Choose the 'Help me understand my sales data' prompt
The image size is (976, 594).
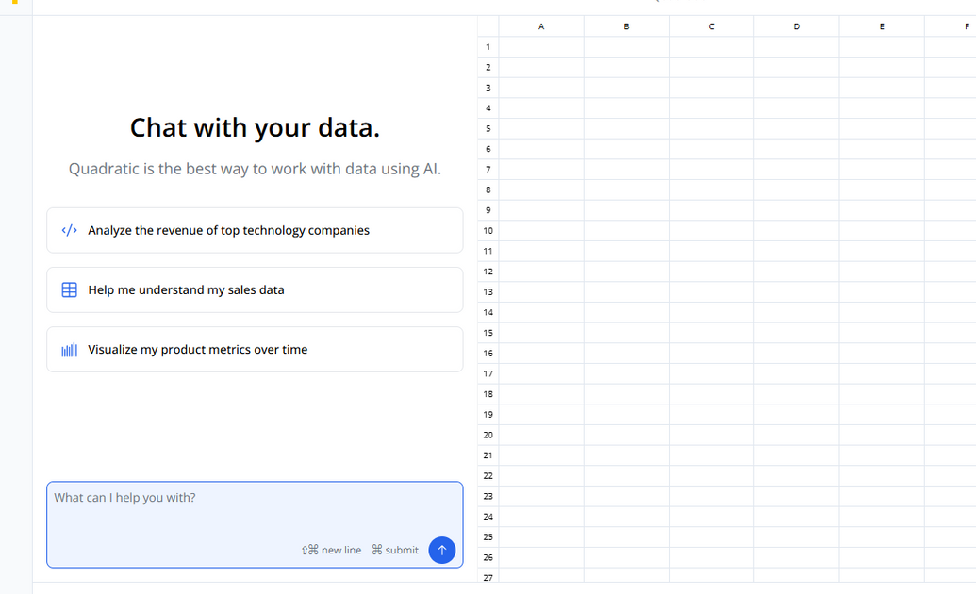click(x=255, y=289)
